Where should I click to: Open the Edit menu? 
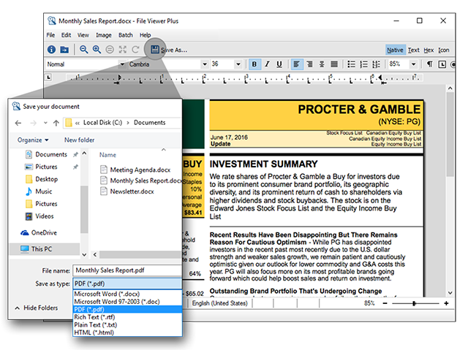tap(67, 35)
